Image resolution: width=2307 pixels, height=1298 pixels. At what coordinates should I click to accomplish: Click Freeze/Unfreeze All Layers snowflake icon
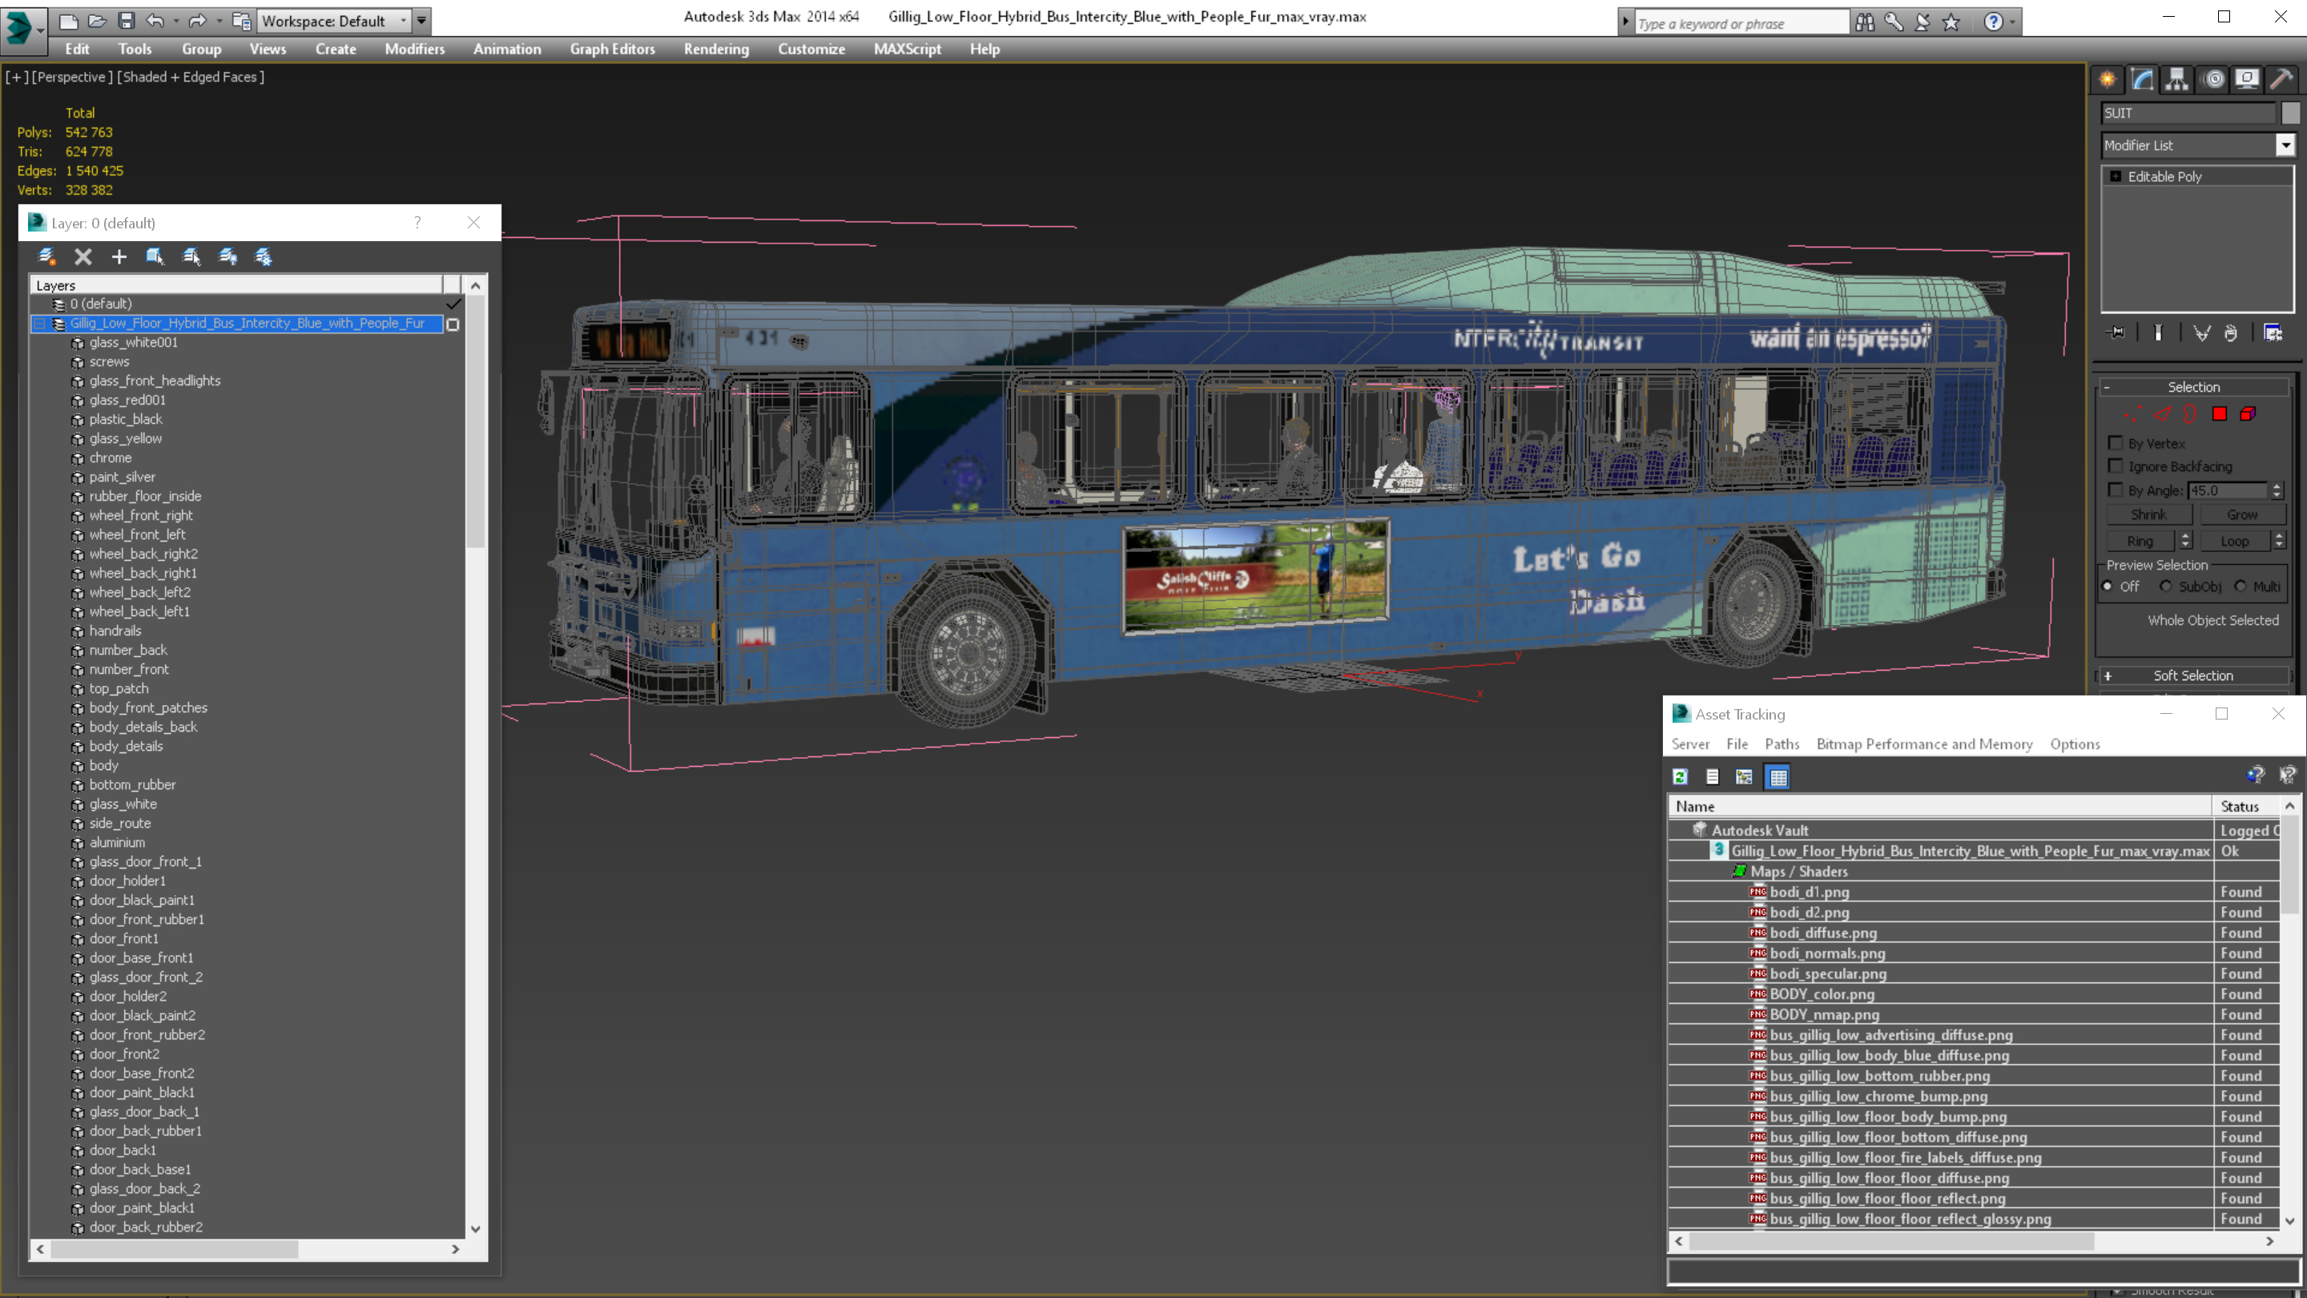click(x=264, y=257)
